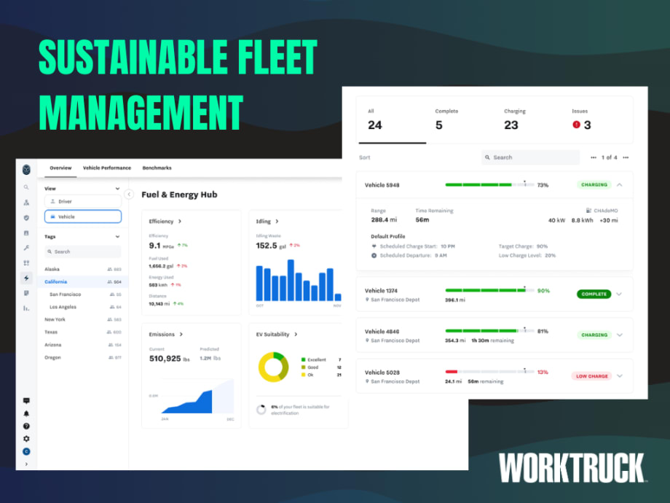Image resolution: width=670 pixels, height=503 pixels.
Task: Open the Efficiency card link
Action: pos(165,221)
